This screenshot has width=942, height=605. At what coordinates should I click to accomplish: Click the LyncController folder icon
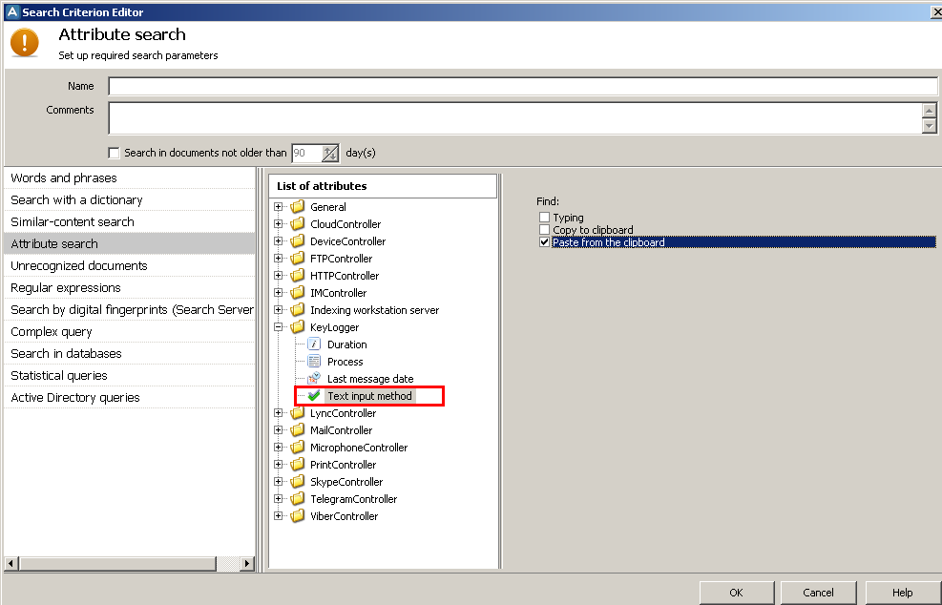(298, 413)
